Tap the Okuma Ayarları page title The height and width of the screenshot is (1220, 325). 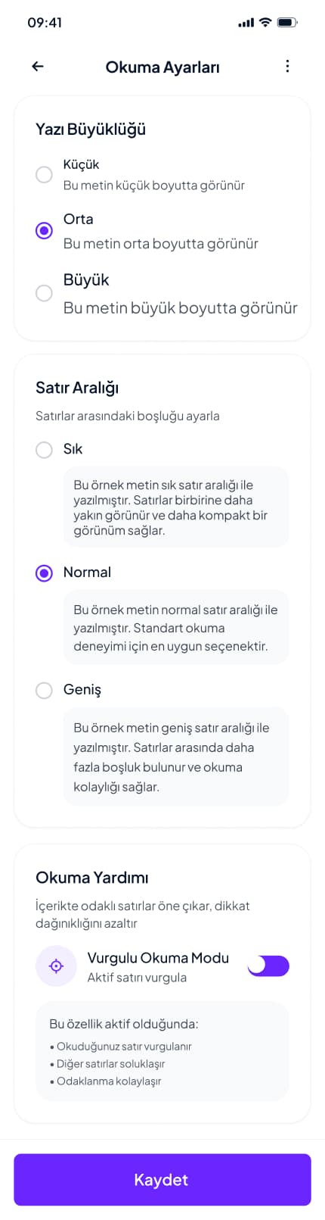tap(162, 67)
